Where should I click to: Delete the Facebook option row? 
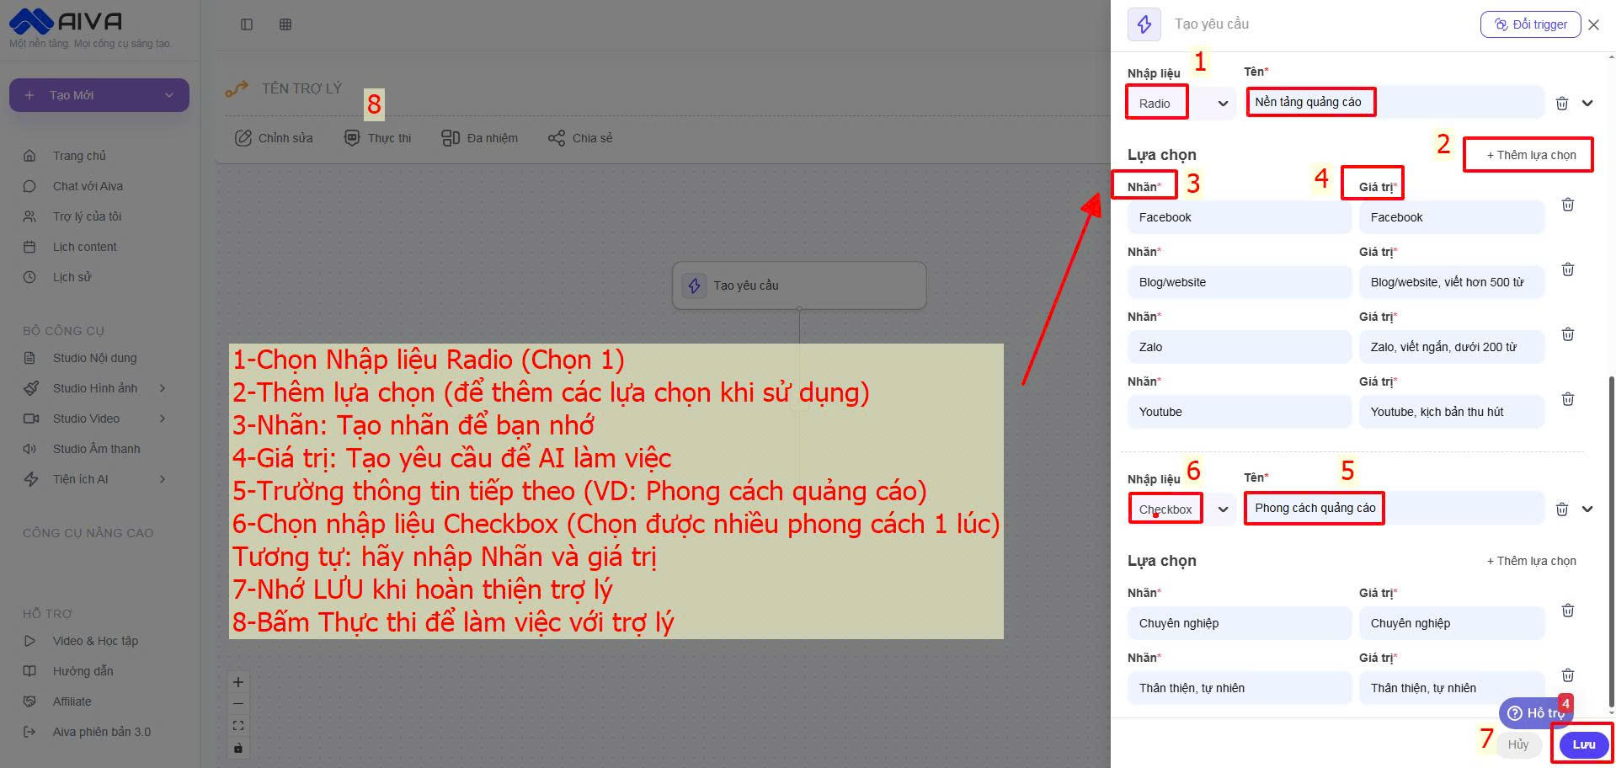click(x=1567, y=205)
